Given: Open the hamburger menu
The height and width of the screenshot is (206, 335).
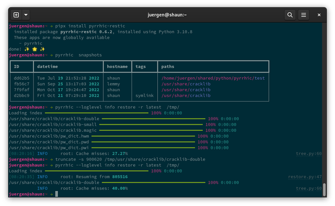Looking at the screenshot, I should [303, 15].
